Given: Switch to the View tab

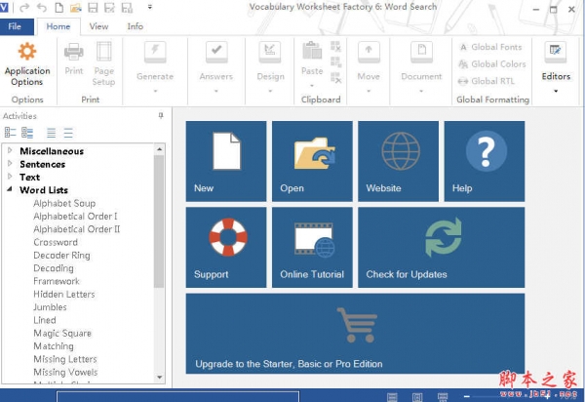Looking at the screenshot, I should click(98, 26).
